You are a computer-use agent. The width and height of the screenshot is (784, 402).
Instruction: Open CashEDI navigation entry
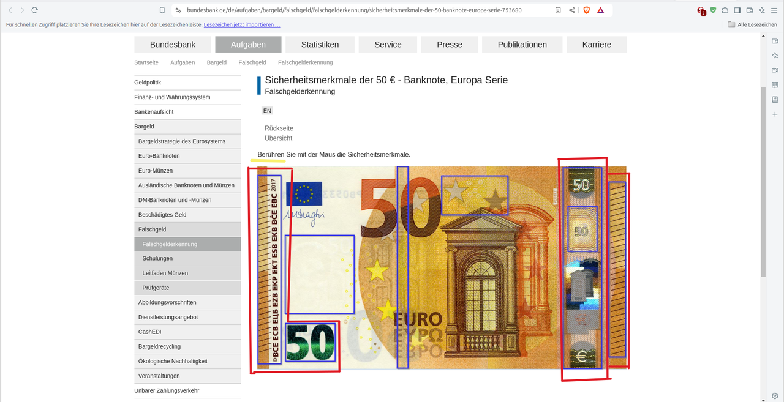(187, 332)
